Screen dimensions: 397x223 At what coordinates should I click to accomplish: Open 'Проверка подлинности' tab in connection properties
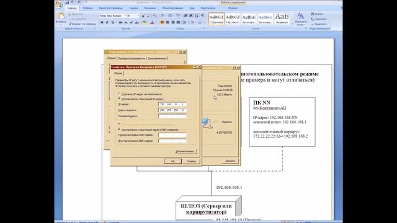(x=132, y=58)
